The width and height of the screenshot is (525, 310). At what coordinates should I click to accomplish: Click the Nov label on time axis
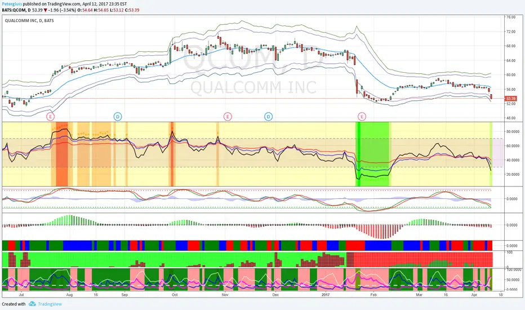tap(225, 295)
